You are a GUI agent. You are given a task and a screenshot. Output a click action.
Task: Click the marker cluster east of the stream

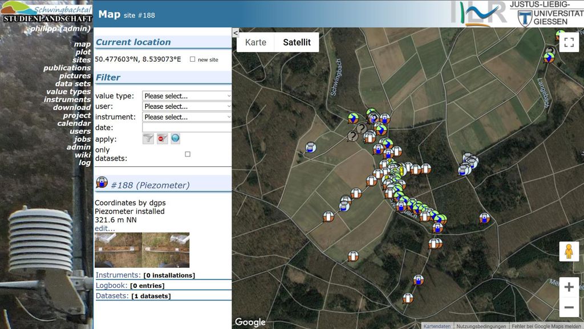(468, 164)
